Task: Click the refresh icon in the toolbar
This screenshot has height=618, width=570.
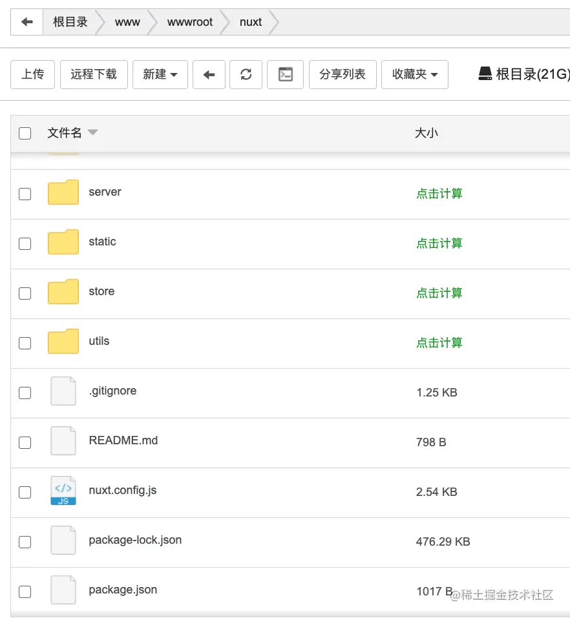Action: click(246, 74)
